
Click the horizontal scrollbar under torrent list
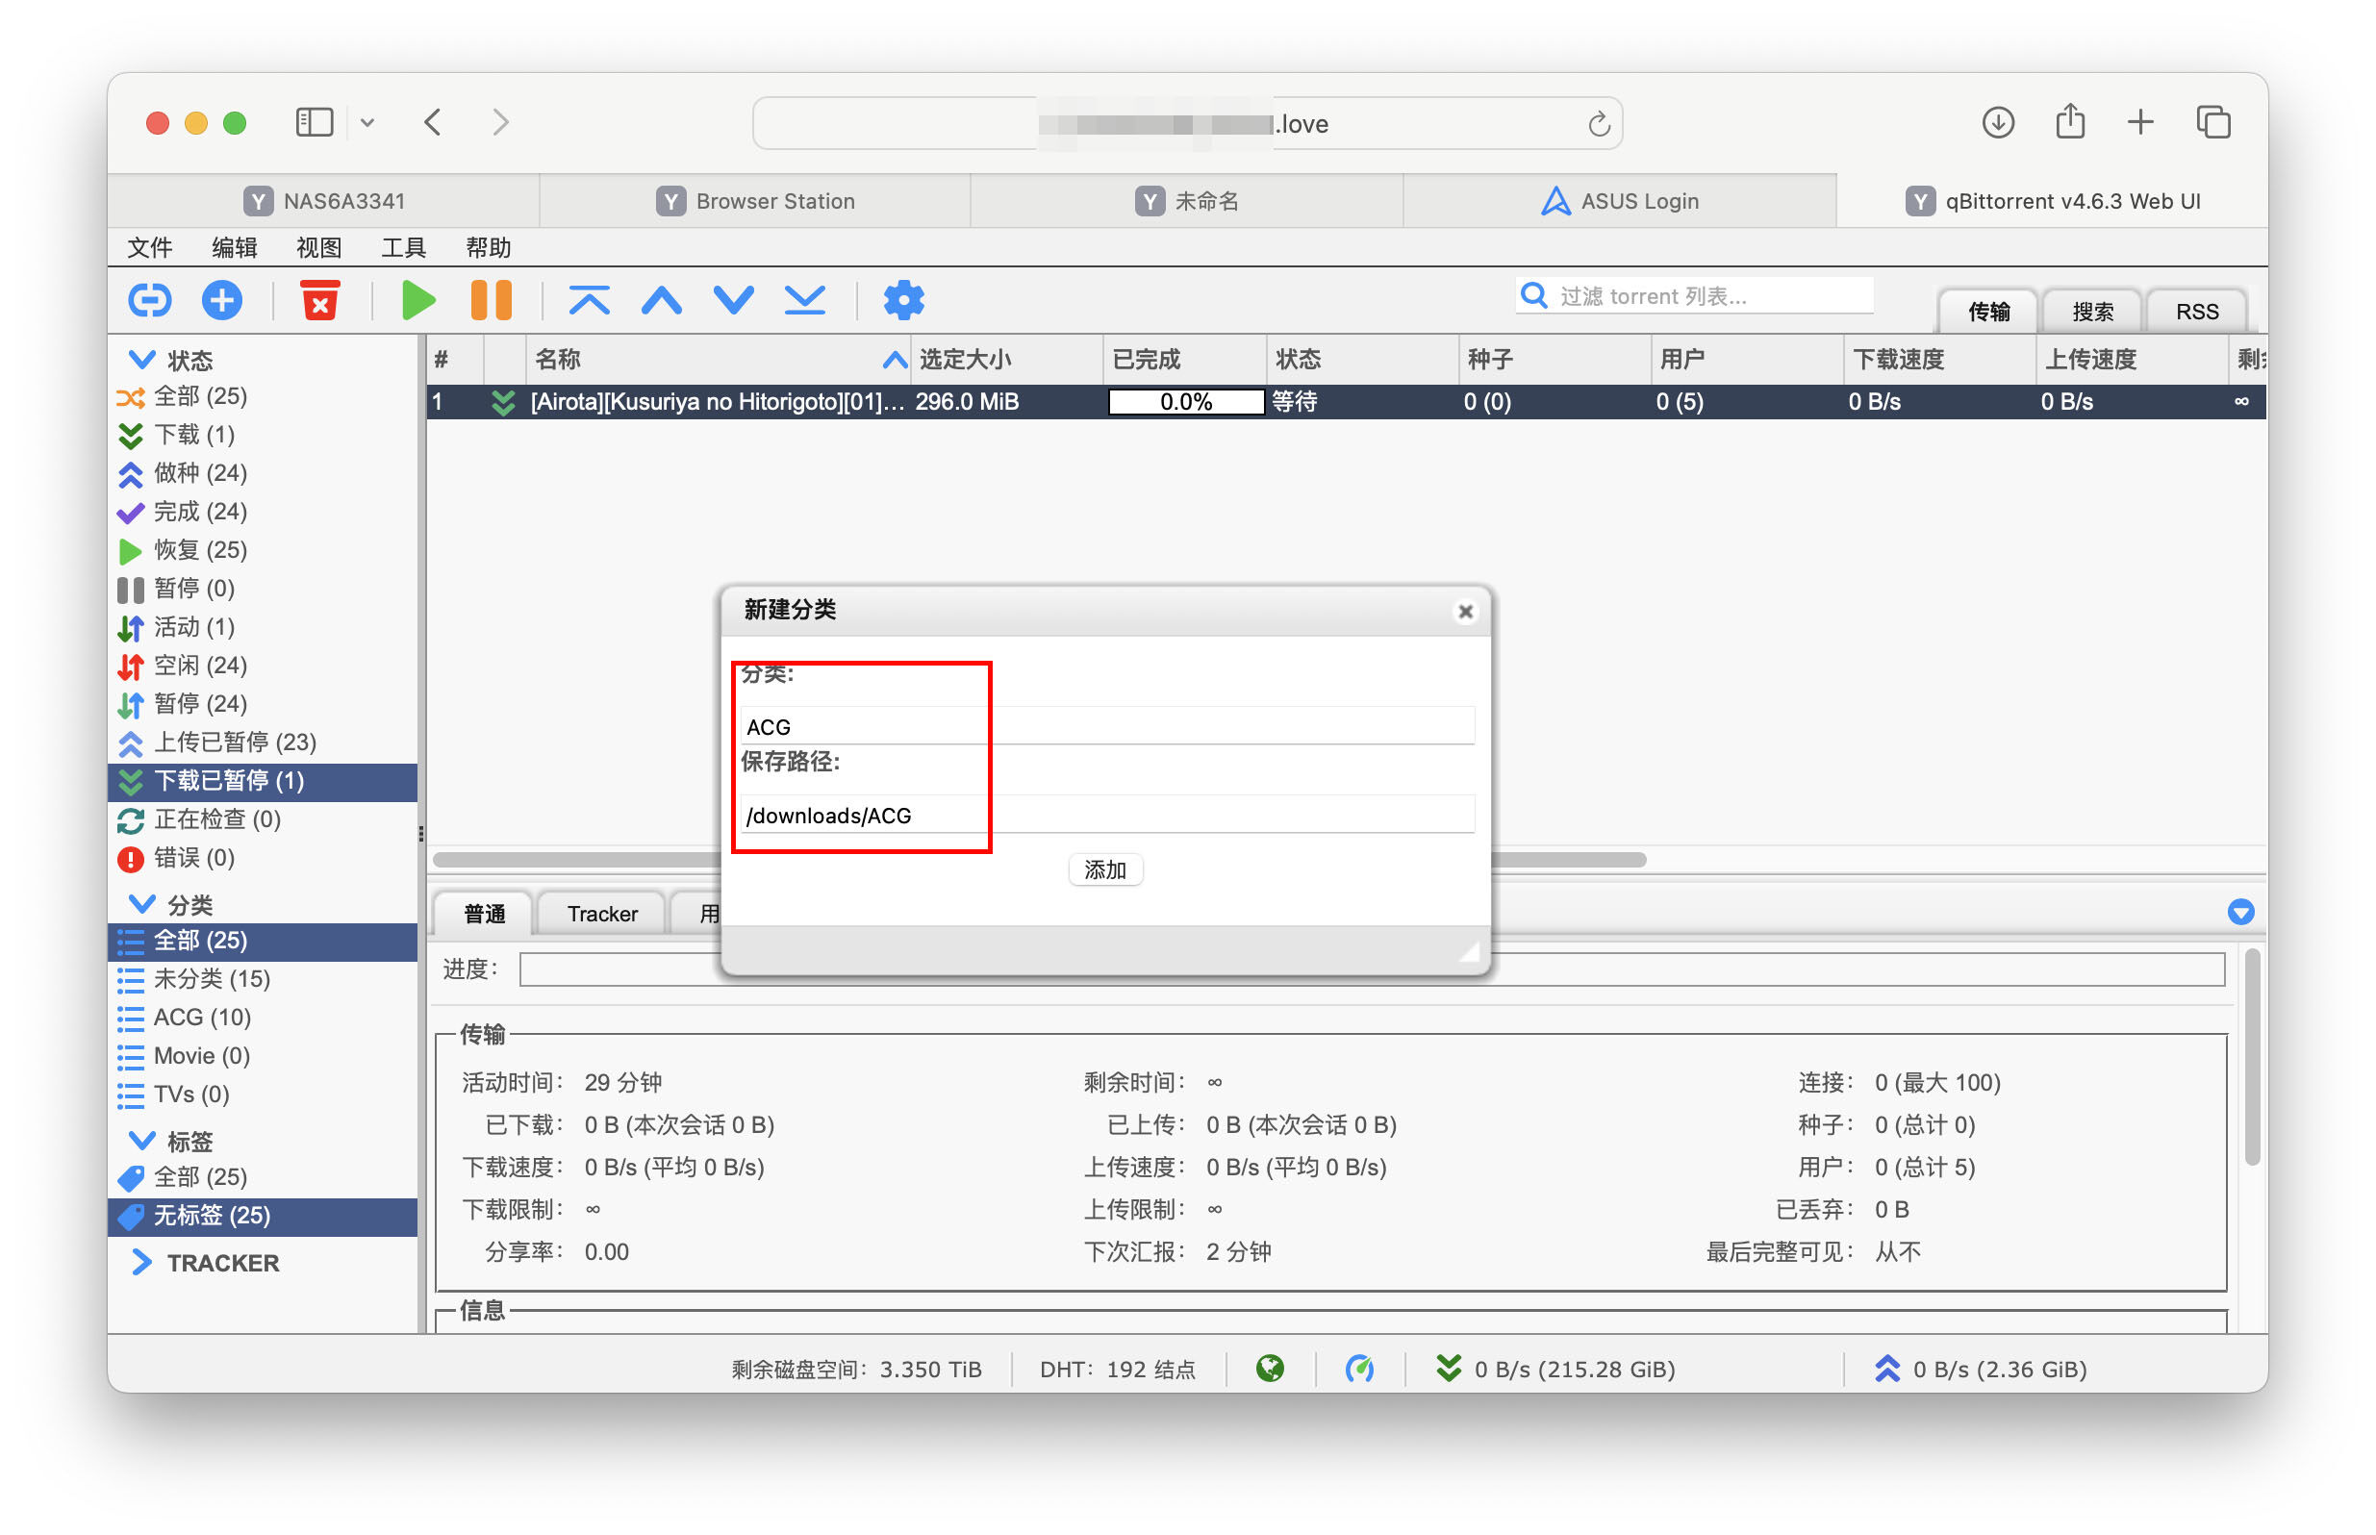pyautogui.click(x=1039, y=859)
